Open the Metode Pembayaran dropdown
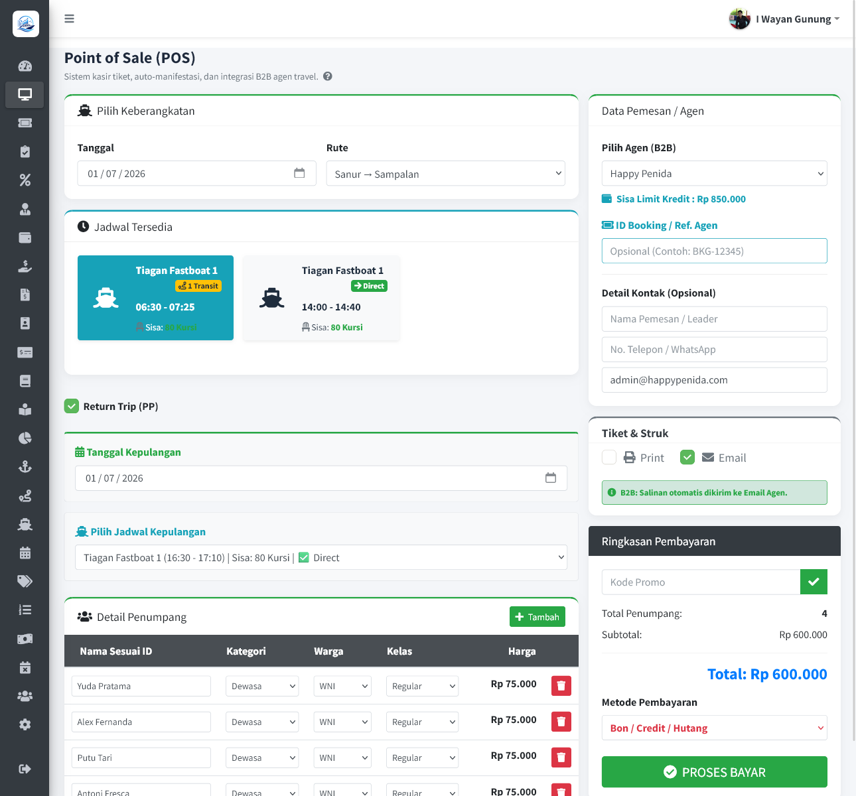This screenshot has height=796, width=856. 715,728
